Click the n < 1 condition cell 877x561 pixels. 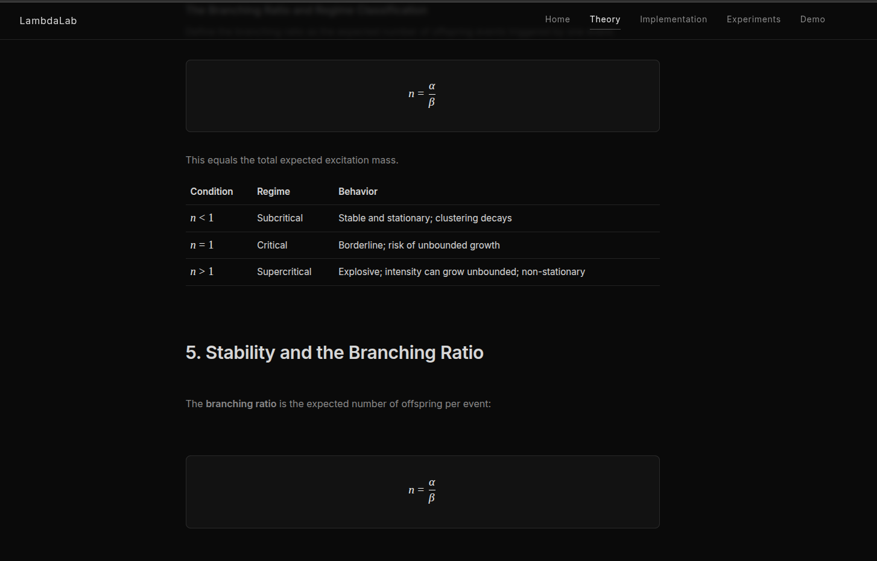coord(202,218)
